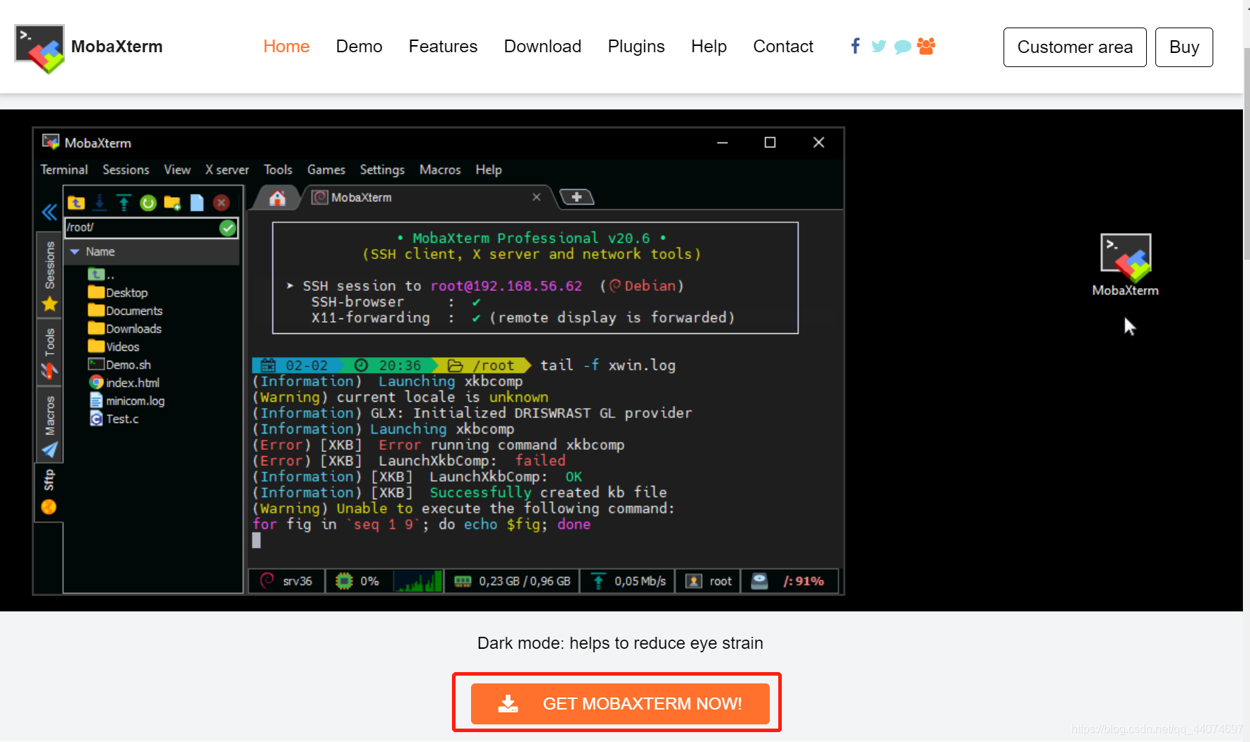
Task: Open the Macros sidebar tab
Action: [x=49, y=426]
